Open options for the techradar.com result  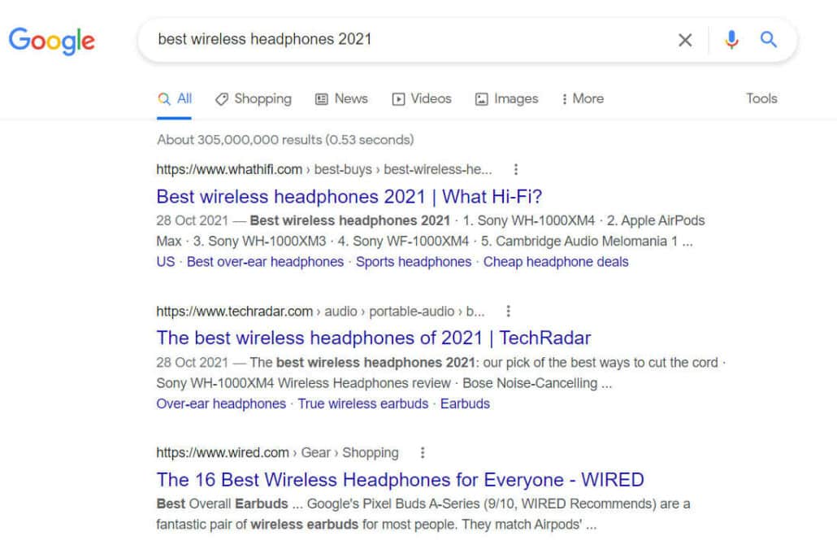pyautogui.click(x=508, y=311)
